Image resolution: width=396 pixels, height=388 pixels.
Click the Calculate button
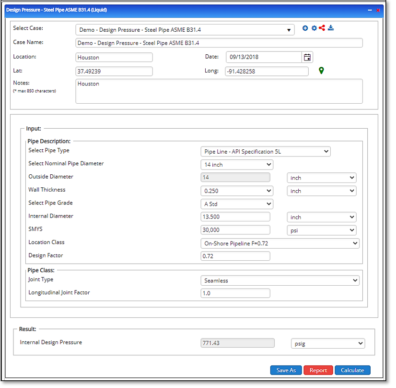pyautogui.click(x=352, y=370)
